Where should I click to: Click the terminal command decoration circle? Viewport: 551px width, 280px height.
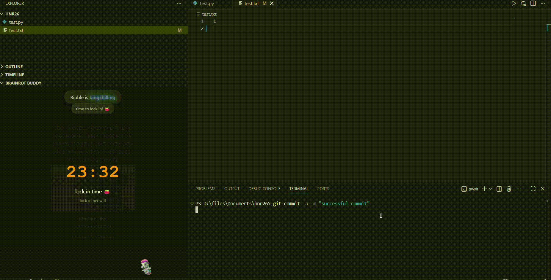point(192,203)
